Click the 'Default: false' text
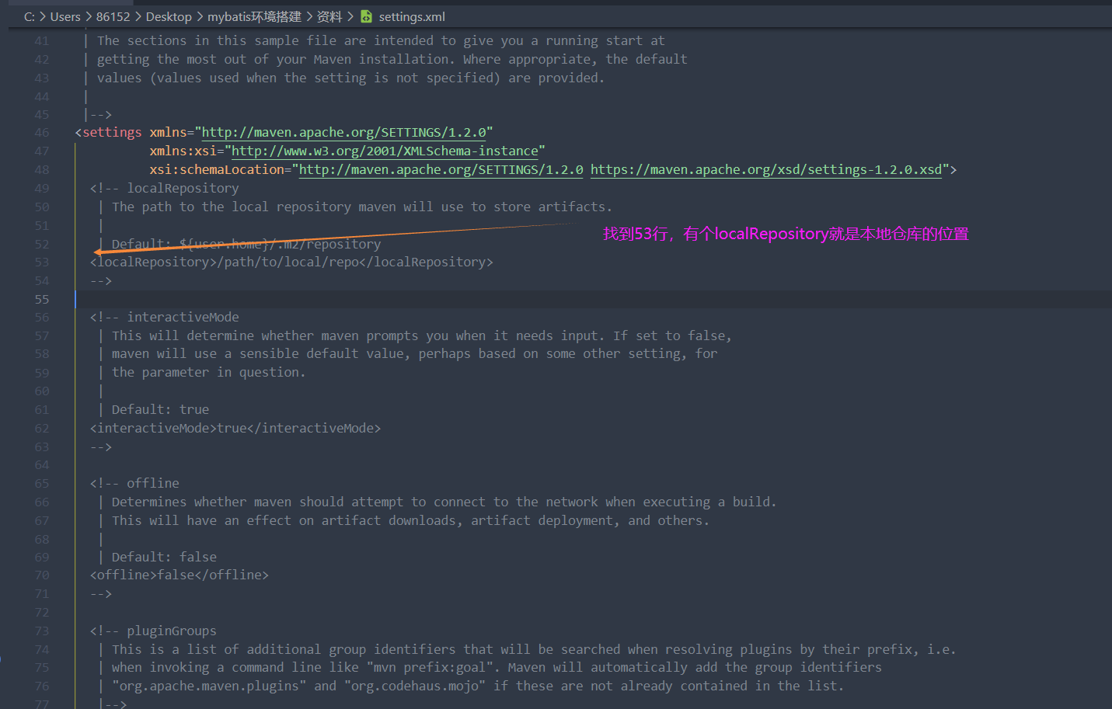 pos(164,558)
